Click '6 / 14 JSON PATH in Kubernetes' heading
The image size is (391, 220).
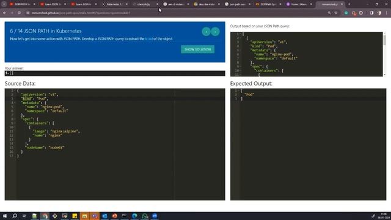[46, 31]
